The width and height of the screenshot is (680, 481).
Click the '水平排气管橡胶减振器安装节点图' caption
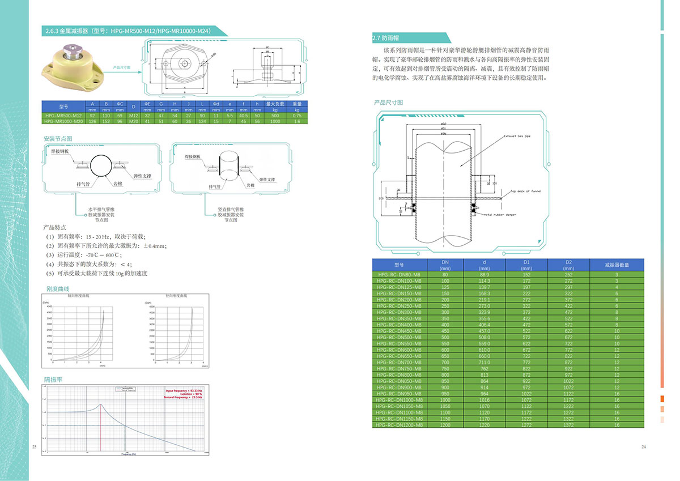tap(102, 215)
